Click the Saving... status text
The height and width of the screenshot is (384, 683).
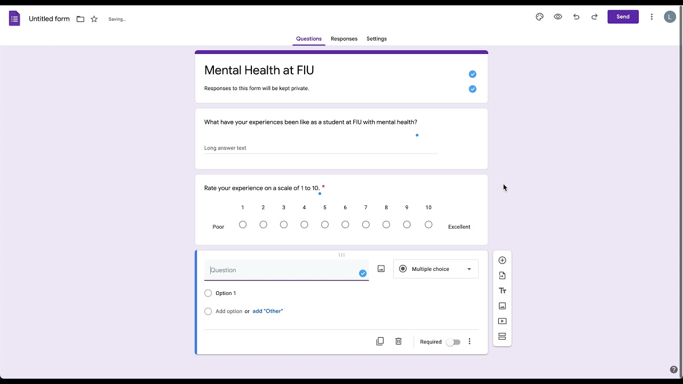click(117, 19)
